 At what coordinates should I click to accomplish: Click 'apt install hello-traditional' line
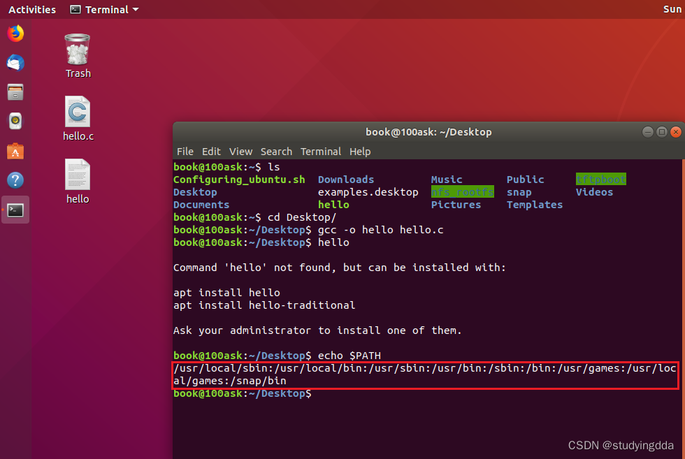[x=264, y=305]
